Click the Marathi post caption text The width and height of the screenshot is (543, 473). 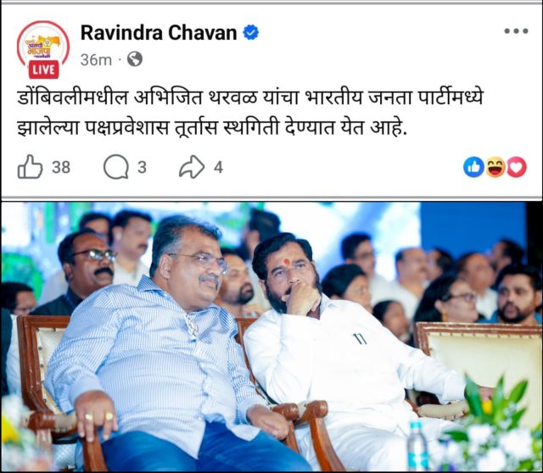pos(249,113)
